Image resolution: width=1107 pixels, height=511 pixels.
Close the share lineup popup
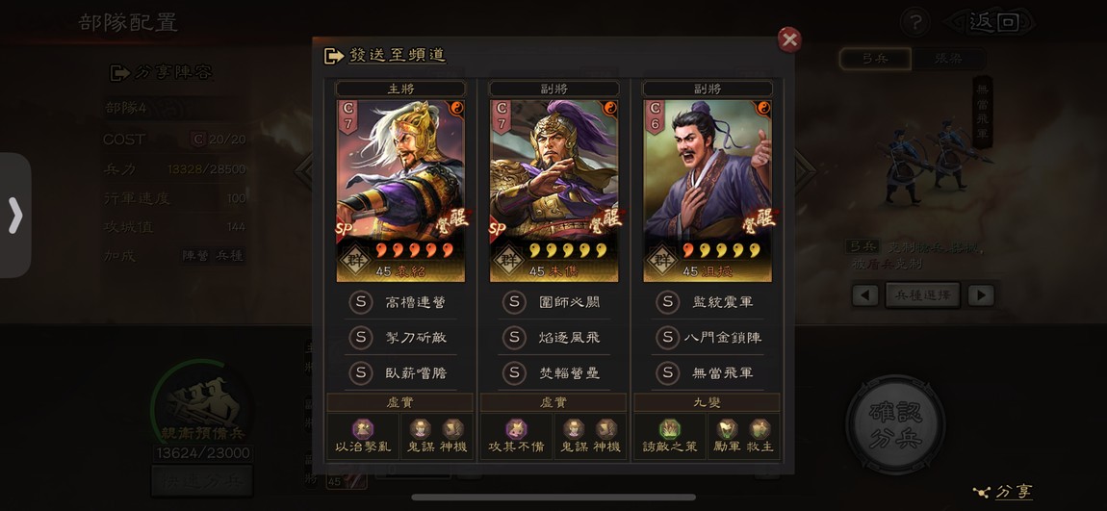(x=788, y=39)
